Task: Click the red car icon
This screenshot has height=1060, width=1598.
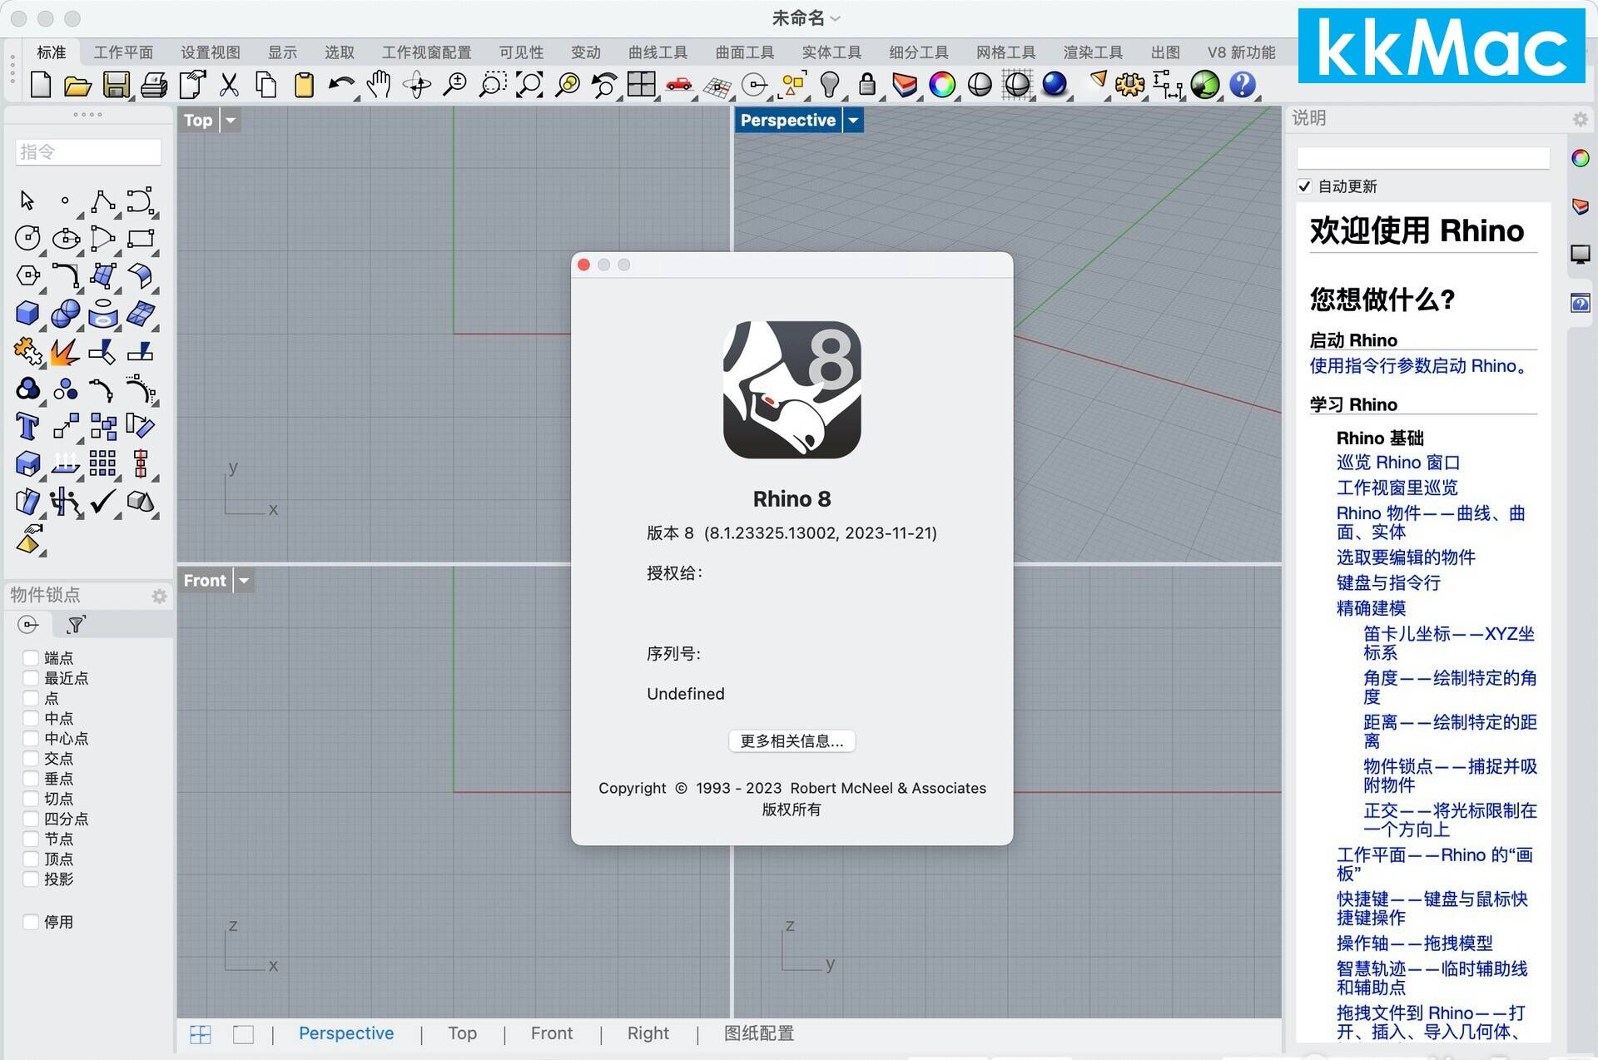Action: (679, 85)
